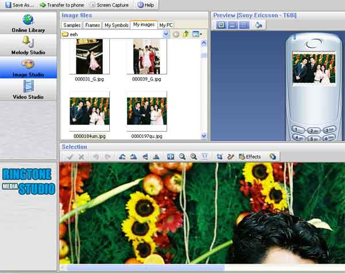Switch to the My PC tab
This screenshot has width=345, height=274.
click(166, 25)
